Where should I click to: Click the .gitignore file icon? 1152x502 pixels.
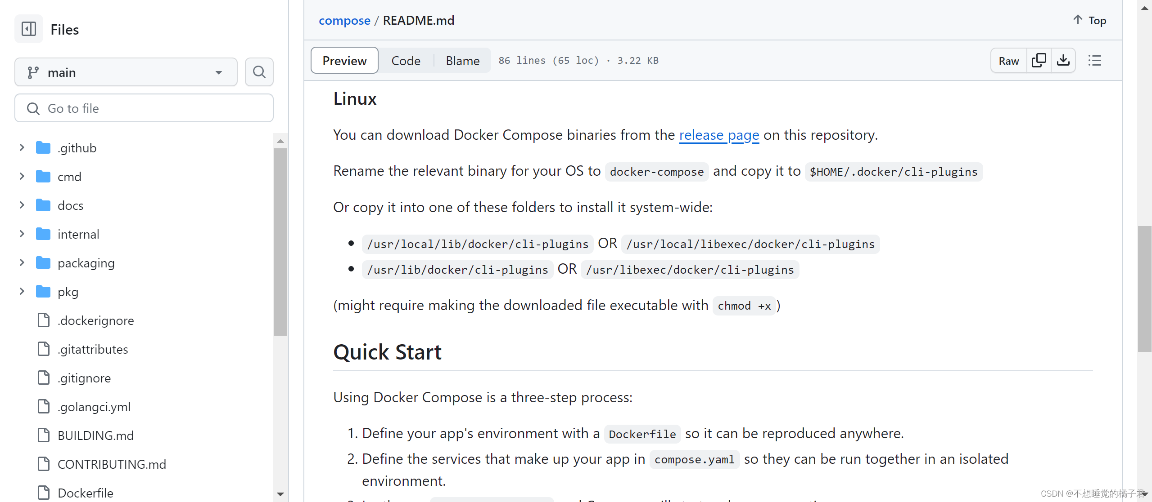point(44,378)
